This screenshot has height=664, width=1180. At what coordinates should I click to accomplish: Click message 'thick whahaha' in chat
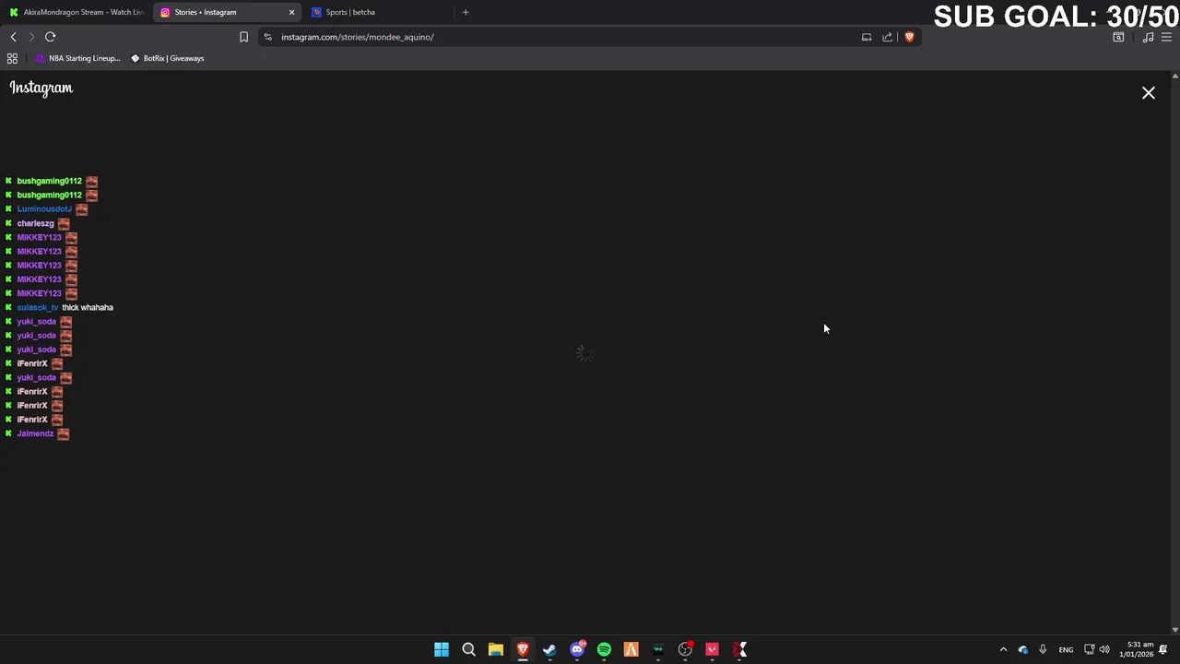tap(88, 307)
